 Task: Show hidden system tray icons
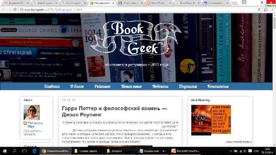(x=231, y=151)
